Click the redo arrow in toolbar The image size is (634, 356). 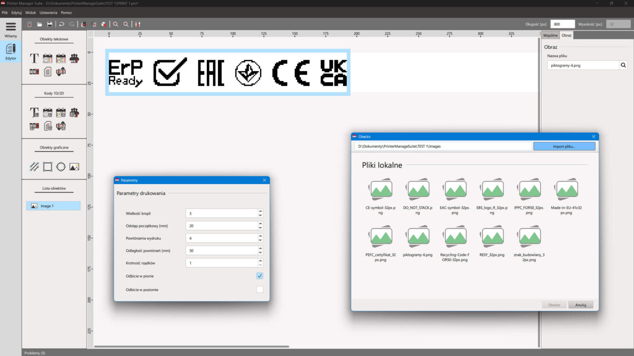point(72,24)
